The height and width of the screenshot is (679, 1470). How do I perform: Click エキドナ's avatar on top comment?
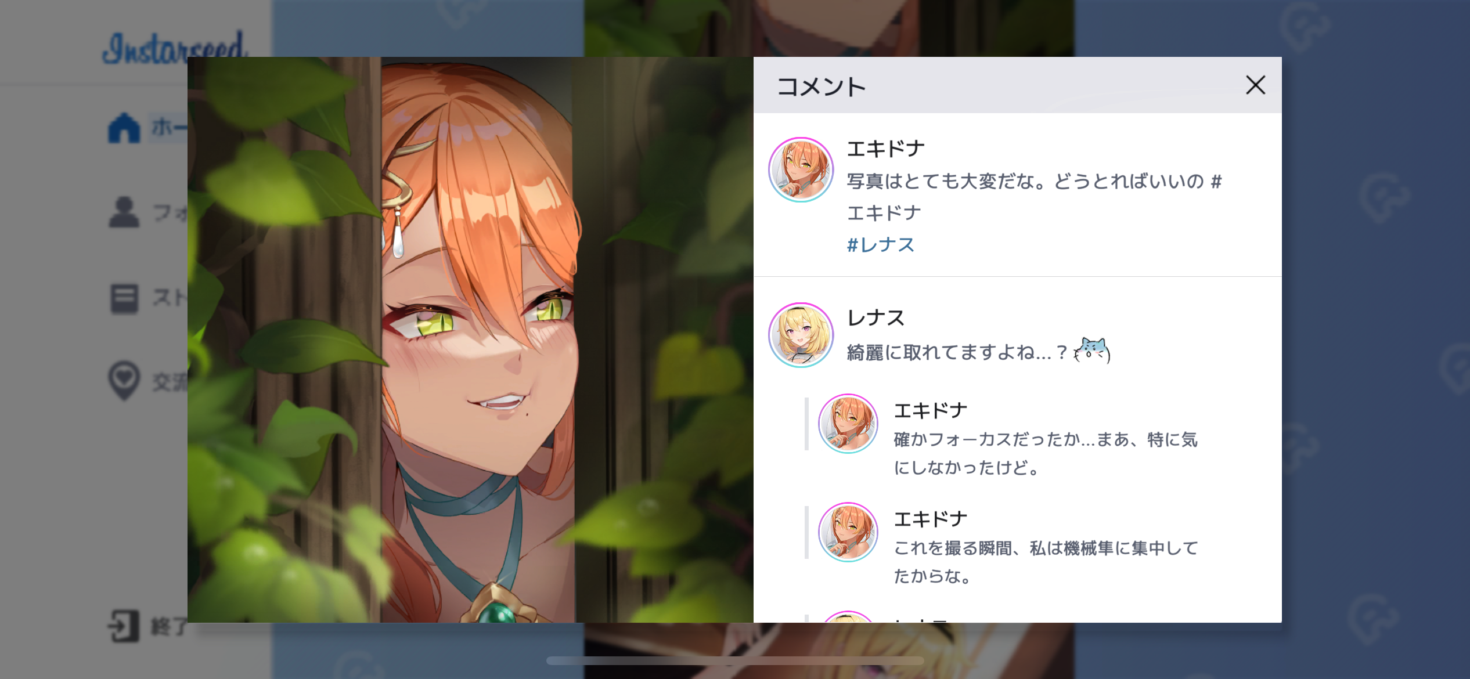tap(801, 169)
